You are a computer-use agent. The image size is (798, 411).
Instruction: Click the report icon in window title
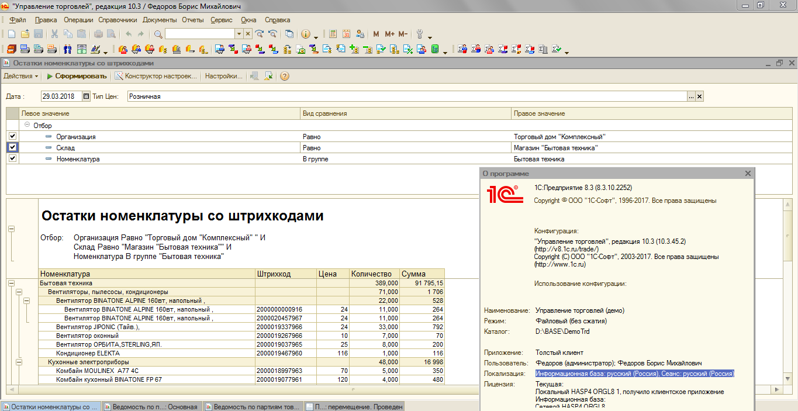point(7,63)
